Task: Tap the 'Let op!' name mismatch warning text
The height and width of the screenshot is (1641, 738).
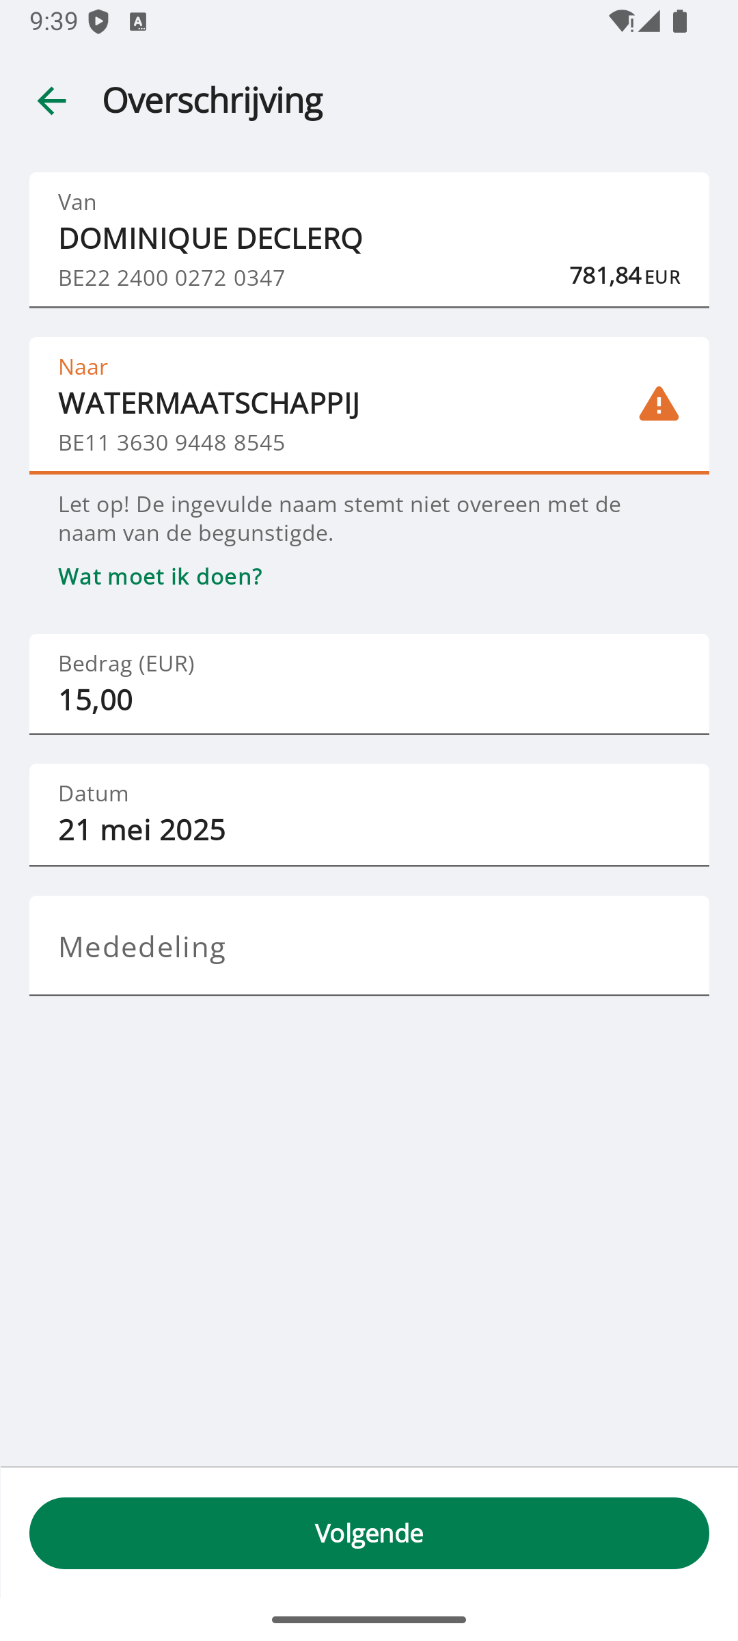Action: 340,518
